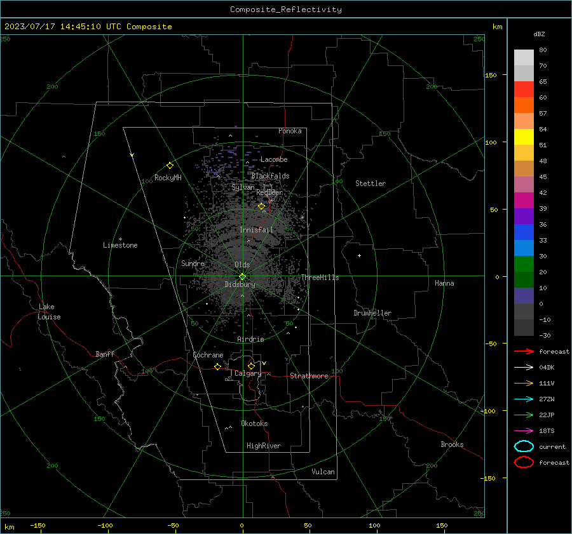Click the magenta 18TS arrow icon
Viewport: 572px width, 534px height.
click(x=524, y=431)
